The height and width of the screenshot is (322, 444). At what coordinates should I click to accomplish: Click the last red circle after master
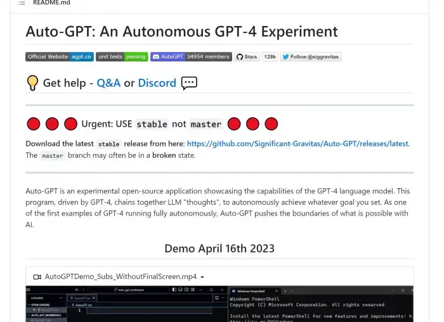(x=271, y=124)
